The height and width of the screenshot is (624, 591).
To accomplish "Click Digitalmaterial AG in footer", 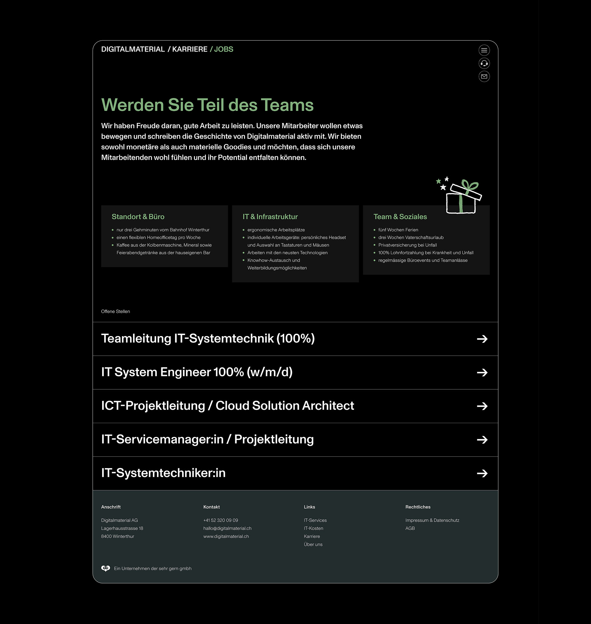I will [119, 520].
